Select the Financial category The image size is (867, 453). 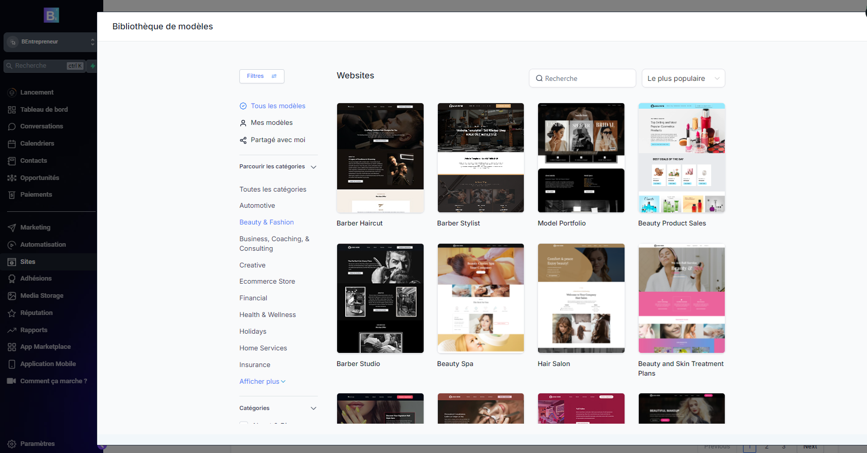(253, 298)
